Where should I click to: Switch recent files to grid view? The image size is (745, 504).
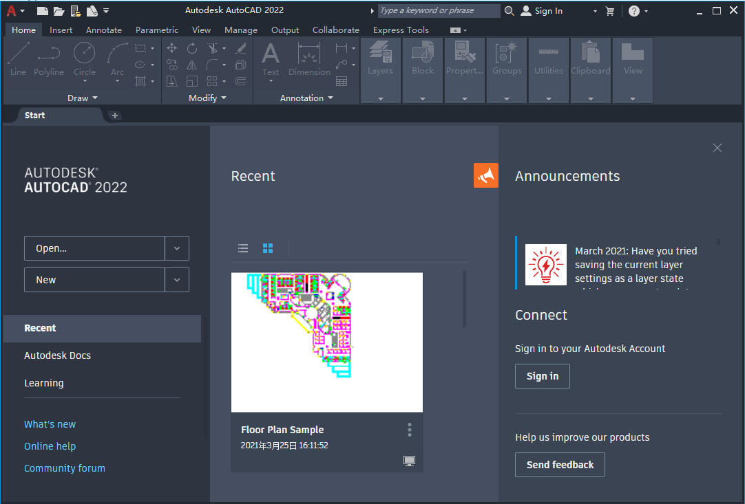click(x=268, y=248)
